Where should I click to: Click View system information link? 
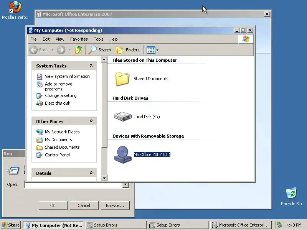(67, 76)
